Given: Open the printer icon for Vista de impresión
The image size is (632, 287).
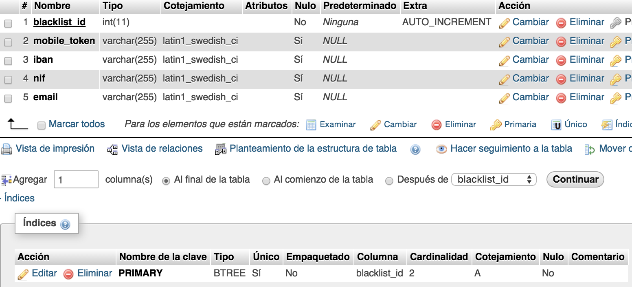Looking at the screenshot, I should [x=7, y=149].
